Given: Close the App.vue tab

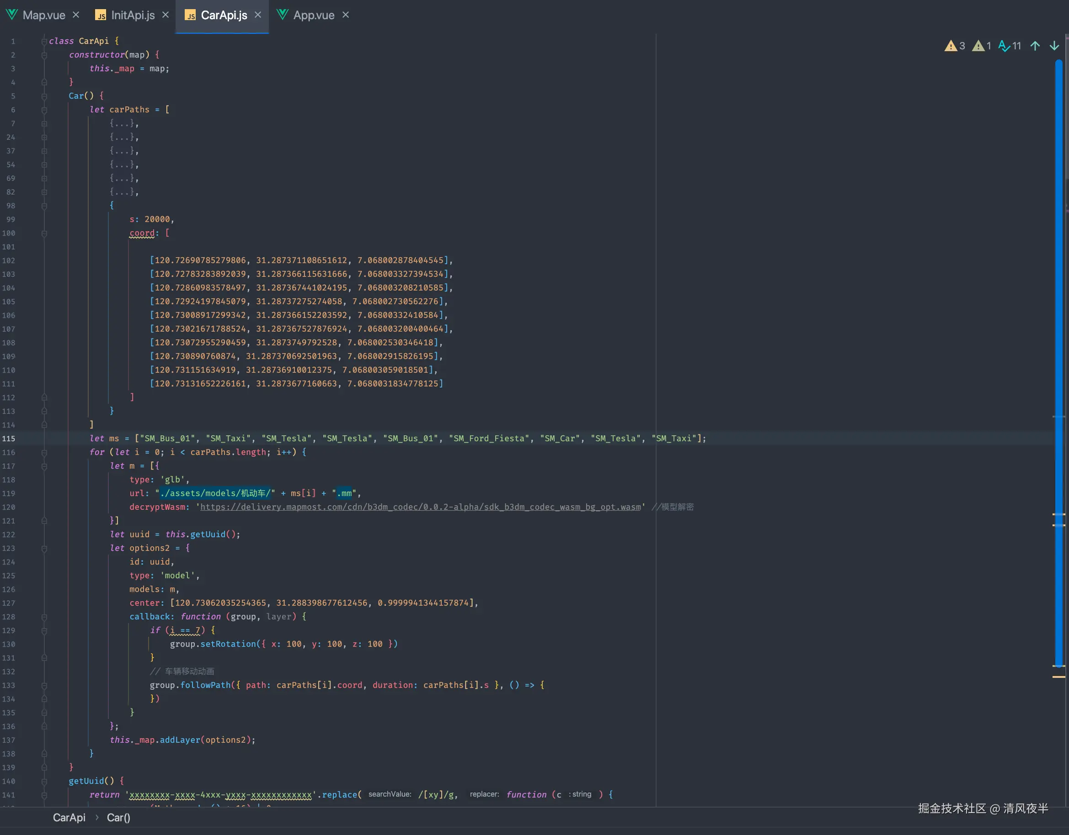Looking at the screenshot, I should [x=346, y=15].
